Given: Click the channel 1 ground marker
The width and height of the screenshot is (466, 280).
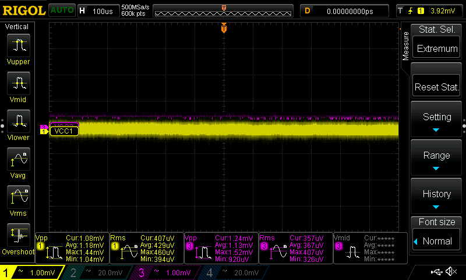Looking at the screenshot, I should [x=44, y=131].
